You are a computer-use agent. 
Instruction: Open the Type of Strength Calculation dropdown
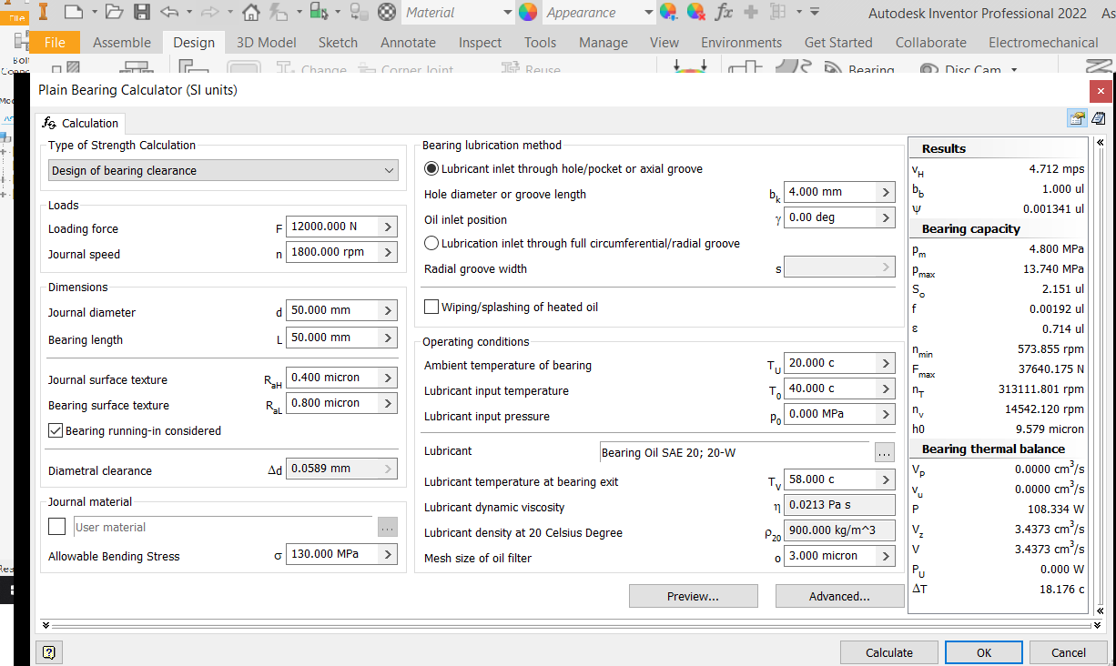(x=223, y=170)
